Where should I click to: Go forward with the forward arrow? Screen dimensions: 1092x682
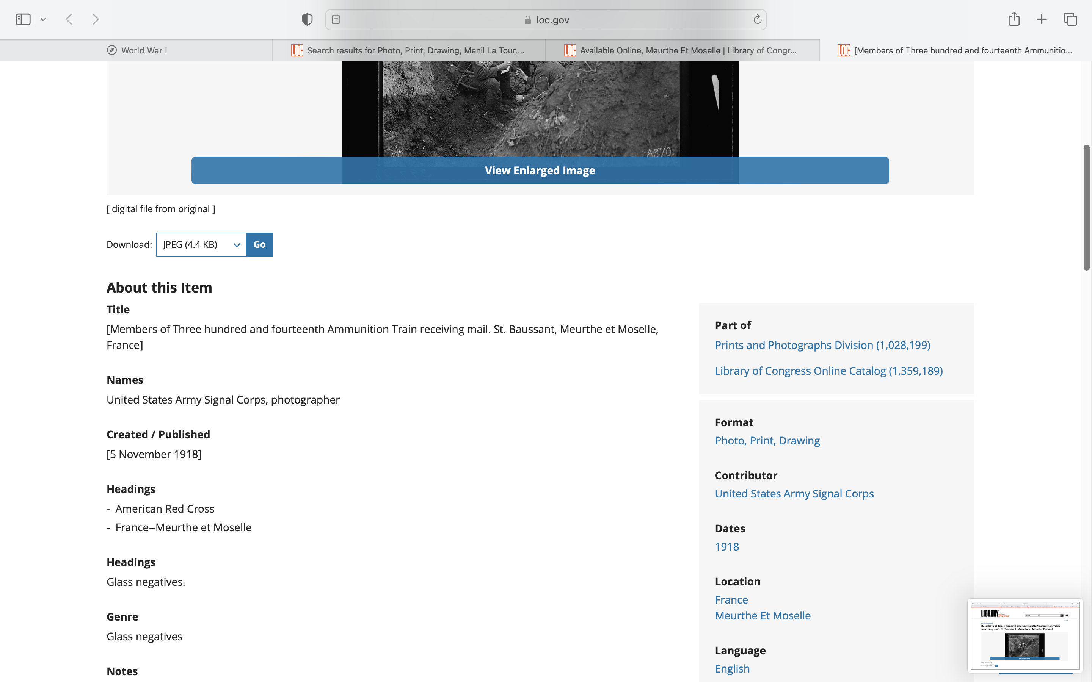pos(96,19)
